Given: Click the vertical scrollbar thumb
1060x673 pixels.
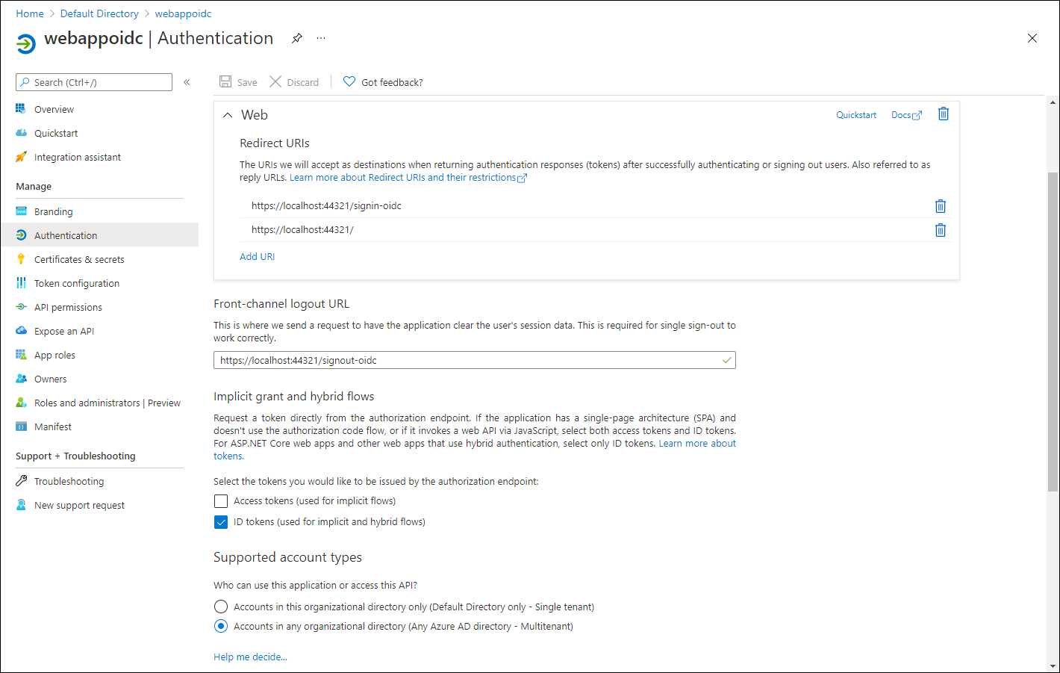Looking at the screenshot, I should (1053, 332).
